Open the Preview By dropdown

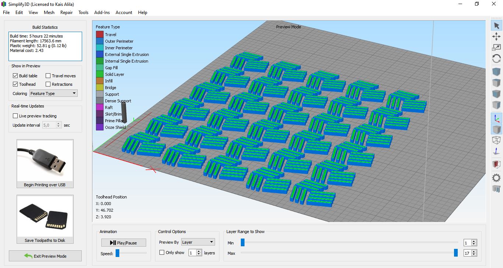(198, 242)
